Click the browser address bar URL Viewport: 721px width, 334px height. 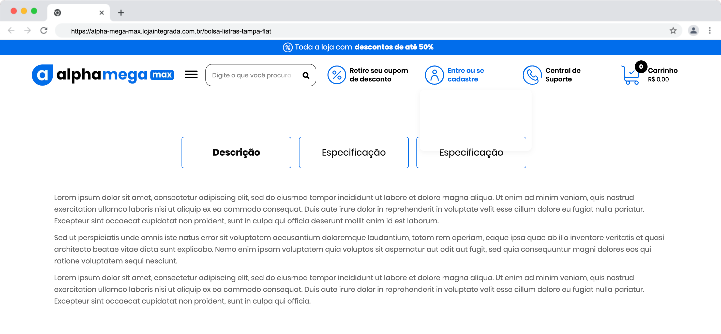(171, 31)
